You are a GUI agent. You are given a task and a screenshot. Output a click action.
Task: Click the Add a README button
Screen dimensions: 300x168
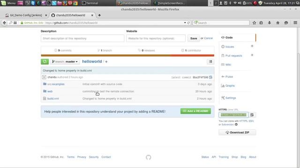[195, 111]
